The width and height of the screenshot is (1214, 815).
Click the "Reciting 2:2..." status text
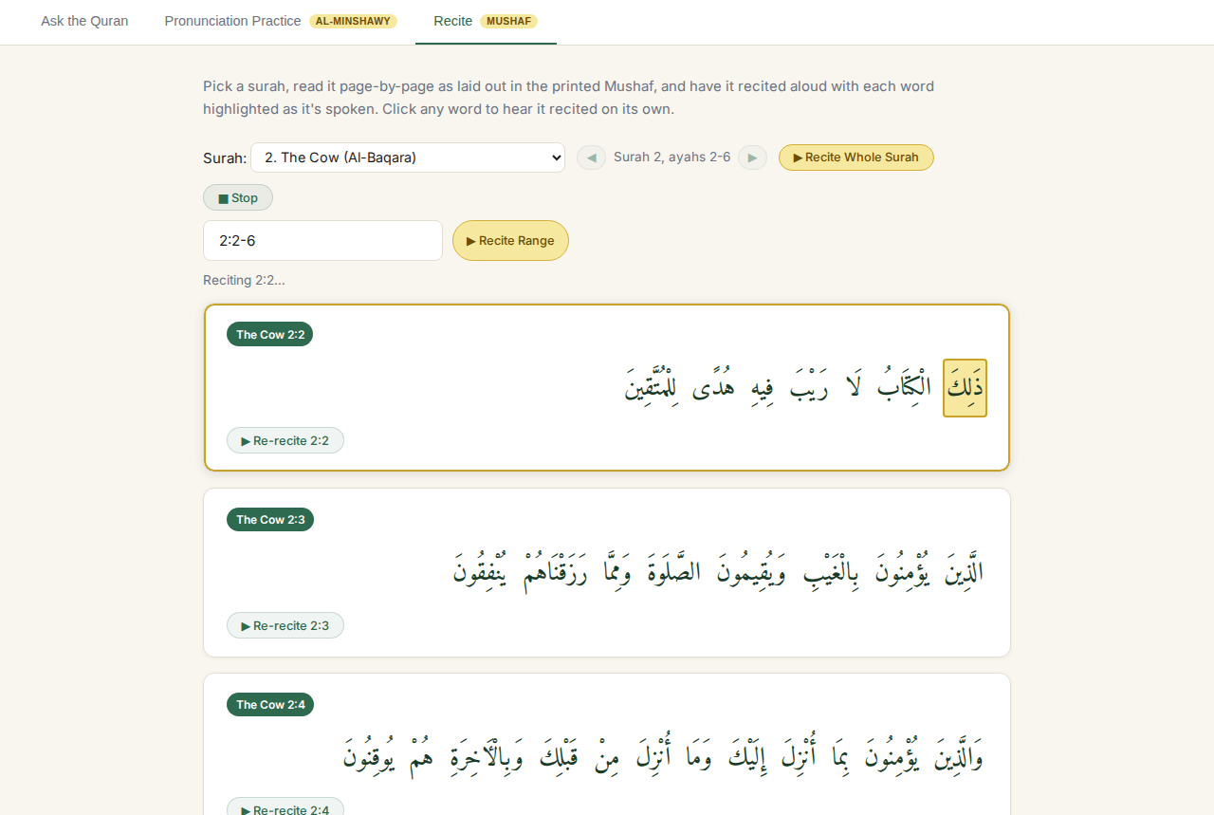[x=244, y=280]
